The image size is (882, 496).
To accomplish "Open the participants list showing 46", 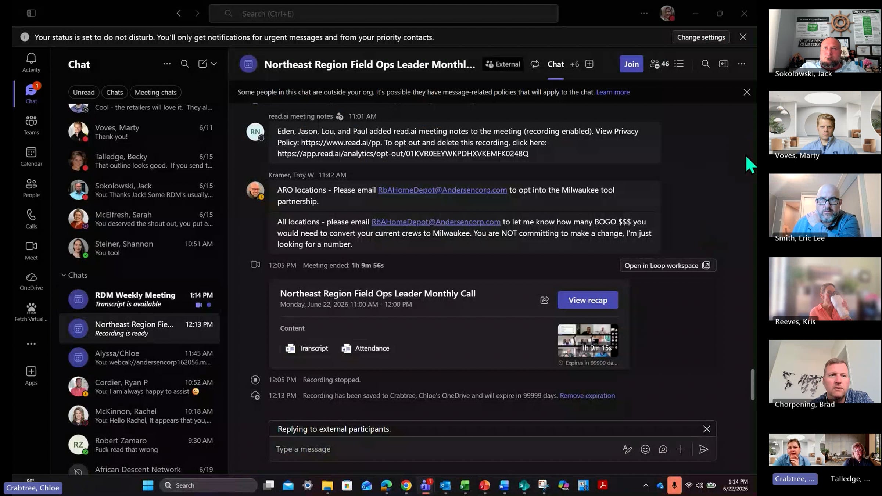I will pos(659,64).
